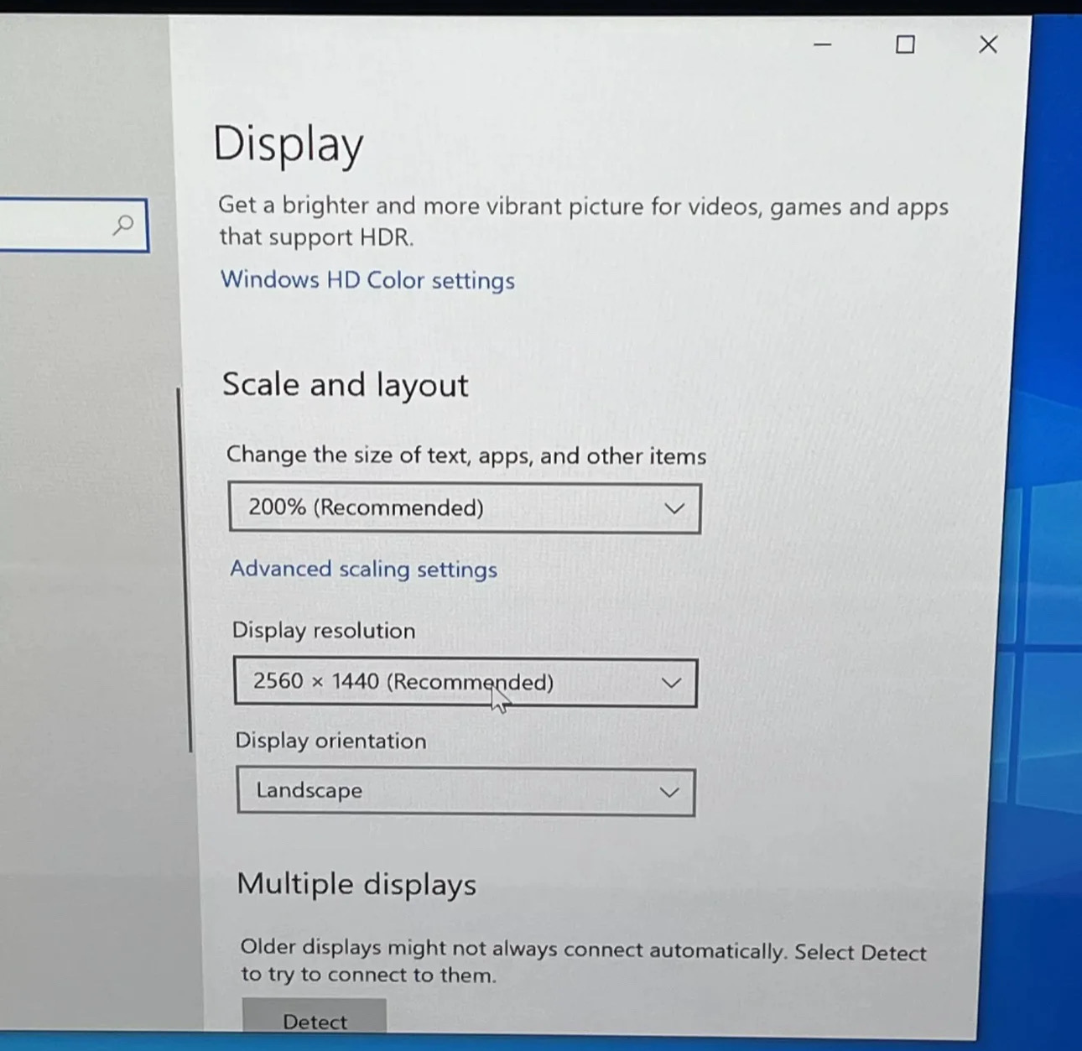
Task: Click the chevron on the orientation dropdown
Action: (668, 792)
